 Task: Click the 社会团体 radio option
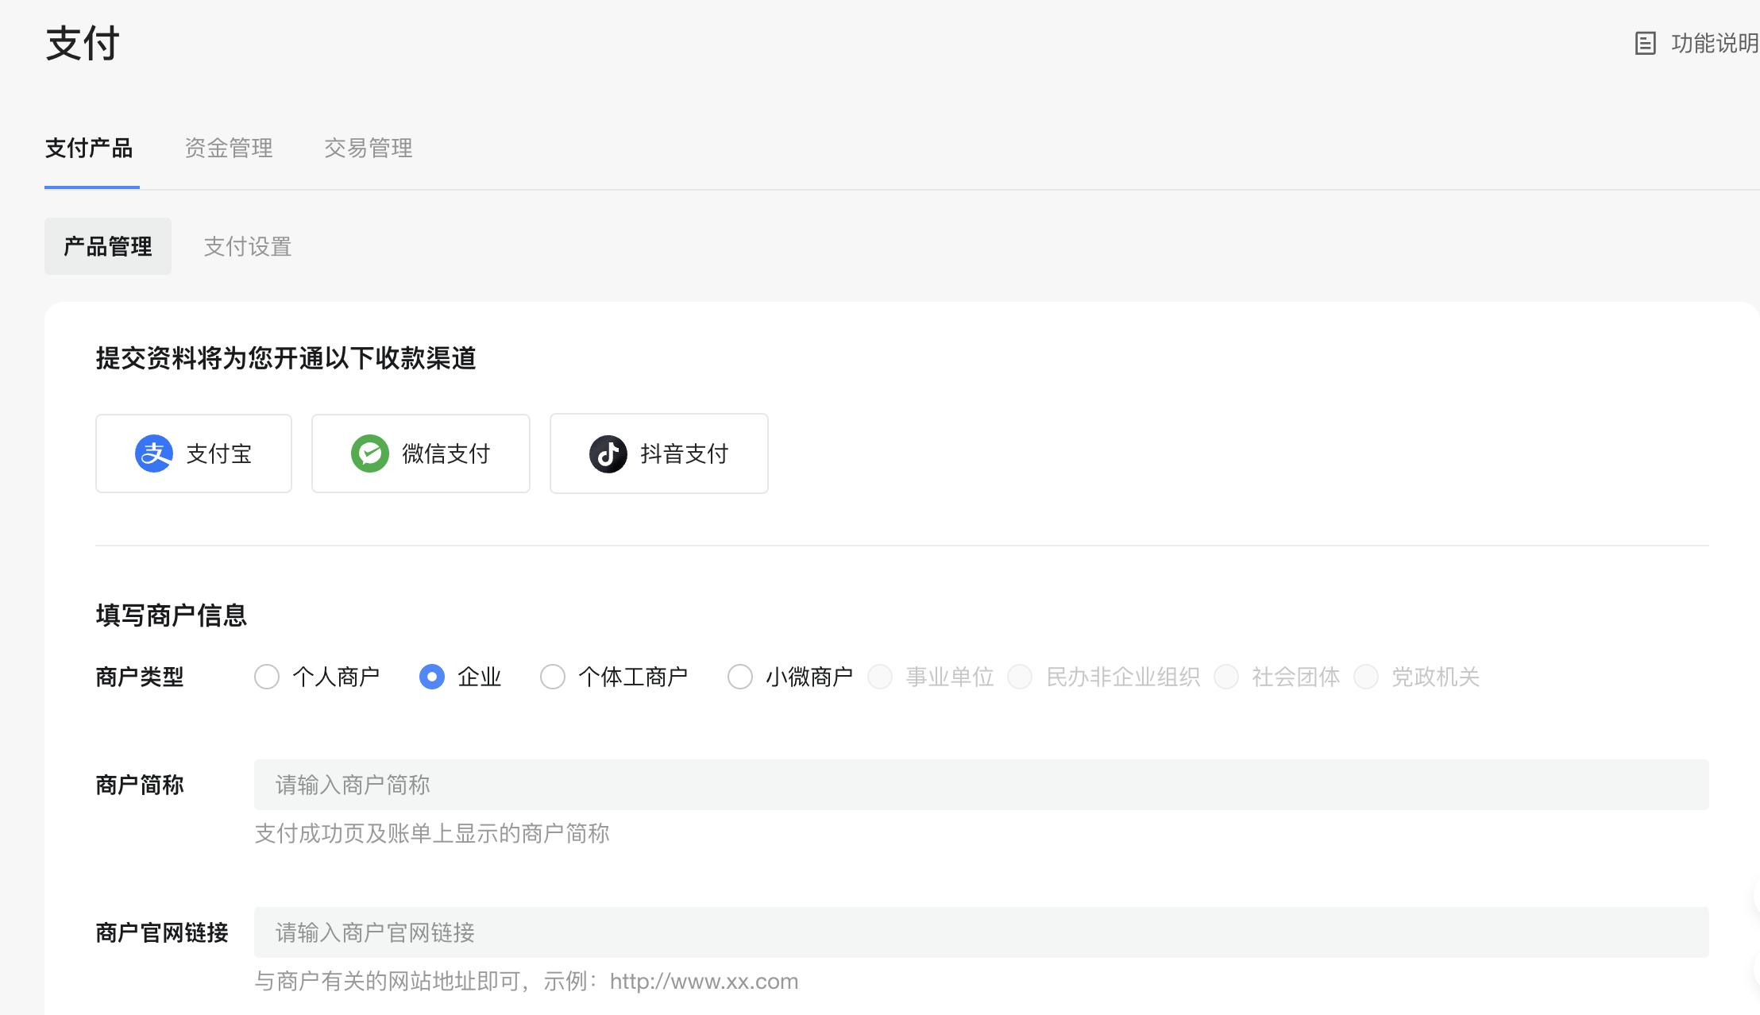point(1226,677)
